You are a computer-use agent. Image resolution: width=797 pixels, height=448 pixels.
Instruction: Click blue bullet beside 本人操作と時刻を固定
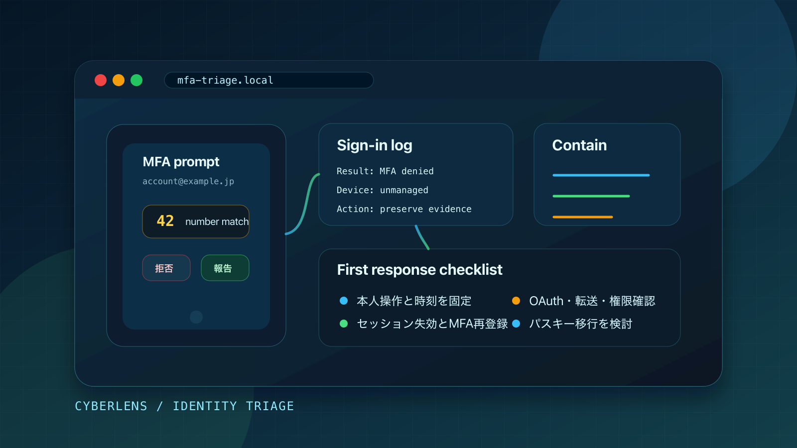coord(344,301)
